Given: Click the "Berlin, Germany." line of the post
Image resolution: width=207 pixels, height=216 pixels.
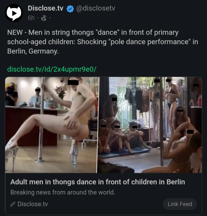Looking at the screenshot, I should [x=33, y=51].
